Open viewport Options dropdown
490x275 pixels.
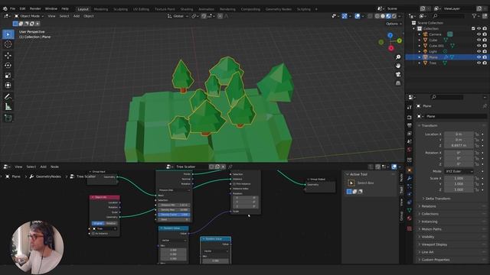pos(393,24)
